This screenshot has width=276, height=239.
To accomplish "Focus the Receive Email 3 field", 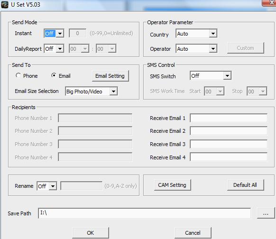I will 229,144.
